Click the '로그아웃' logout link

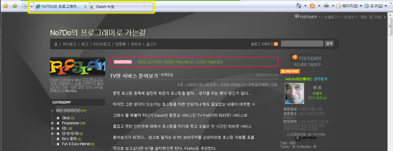[x=375, y=17]
